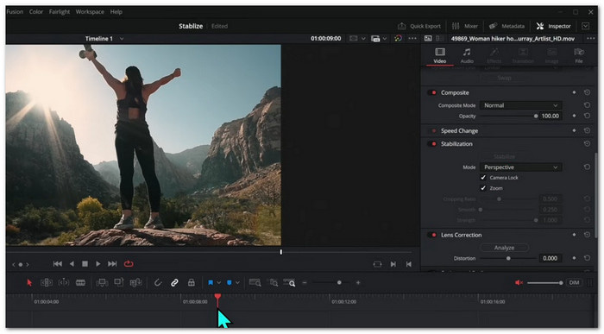This screenshot has height=334, width=604.
Task: Select the Trim Edit Mode tool
Action: click(47, 283)
